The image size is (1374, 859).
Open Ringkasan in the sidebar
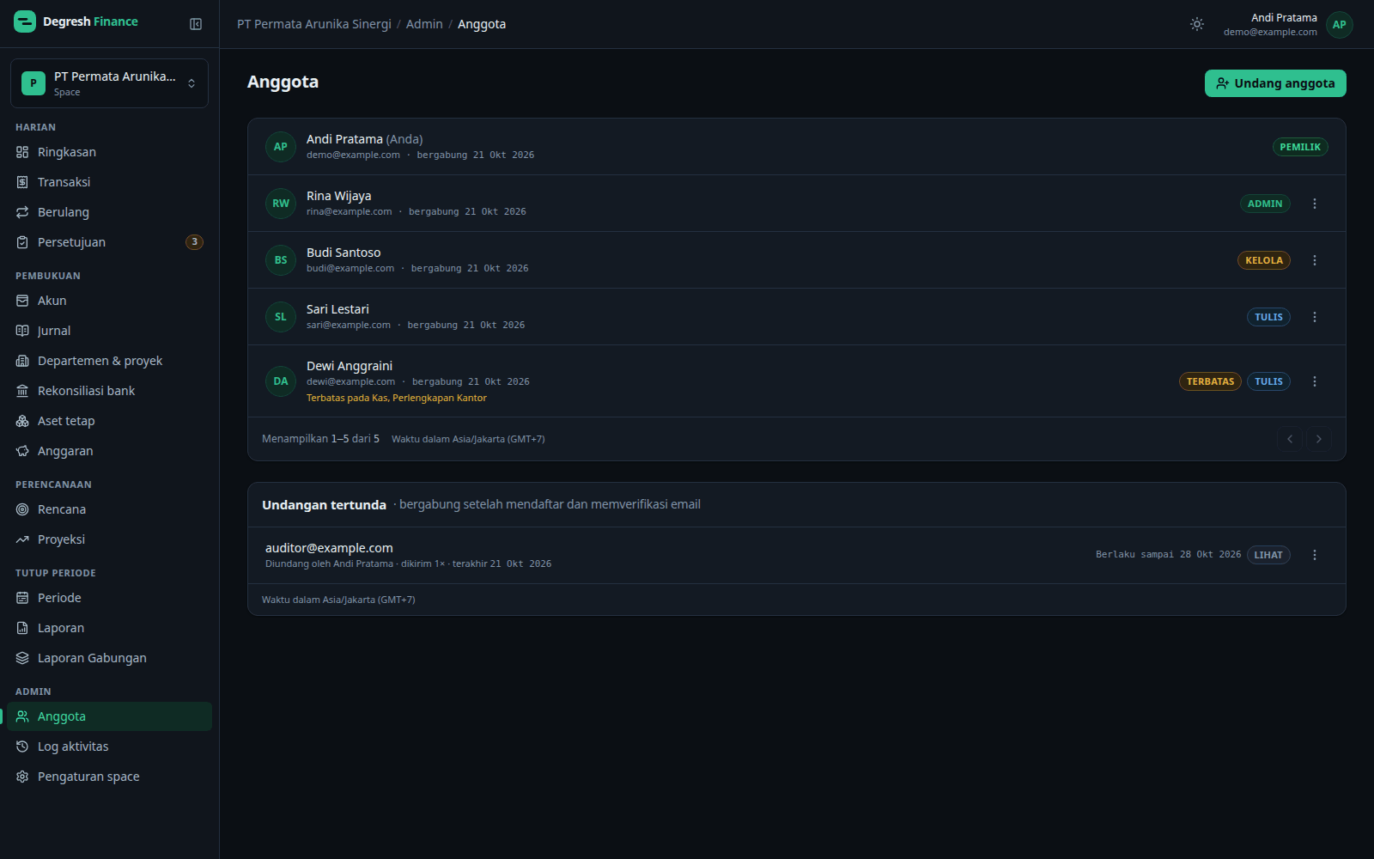coord(109,152)
